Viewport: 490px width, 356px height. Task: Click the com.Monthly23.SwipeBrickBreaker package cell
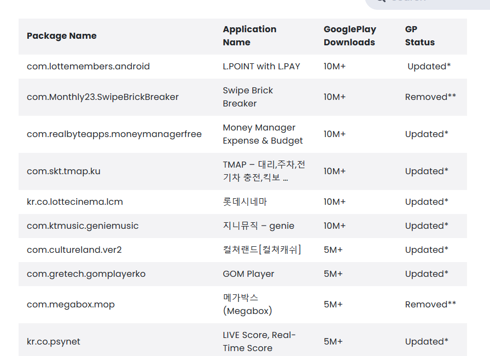(103, 97)
